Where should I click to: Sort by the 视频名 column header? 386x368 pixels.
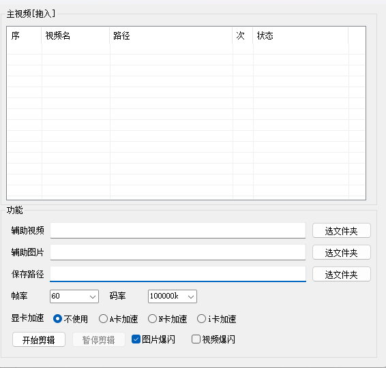click(75, 35)
